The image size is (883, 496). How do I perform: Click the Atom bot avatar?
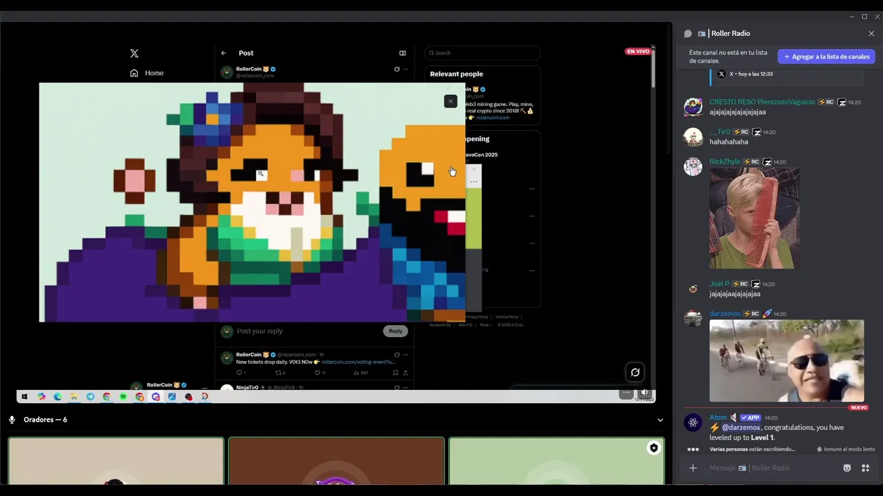click(693, 422)
